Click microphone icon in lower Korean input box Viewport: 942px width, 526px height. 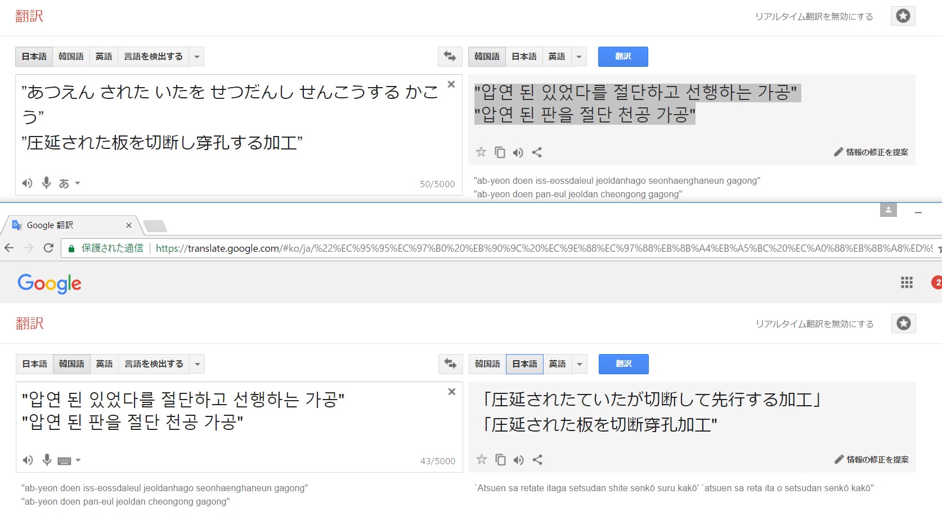pyautogui.click(x=47, y=460)
